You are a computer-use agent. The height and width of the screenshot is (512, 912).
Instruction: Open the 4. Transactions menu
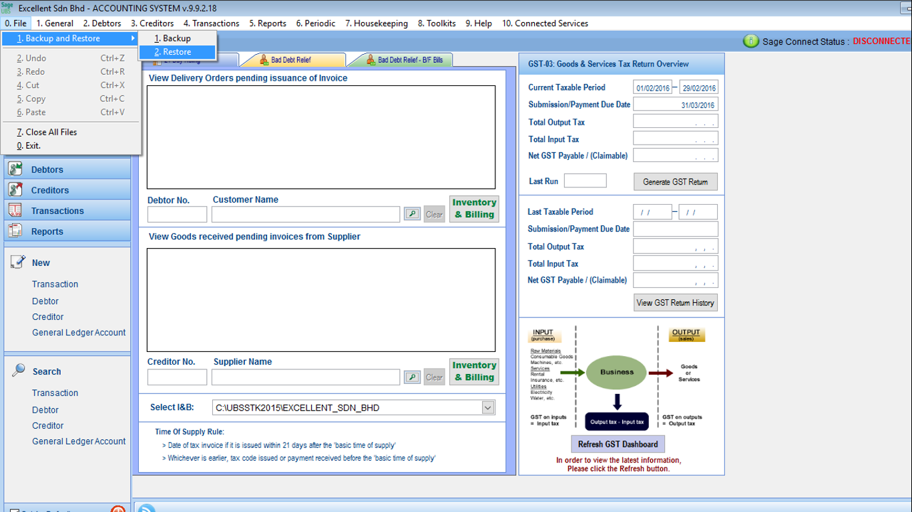pos(212,23)
